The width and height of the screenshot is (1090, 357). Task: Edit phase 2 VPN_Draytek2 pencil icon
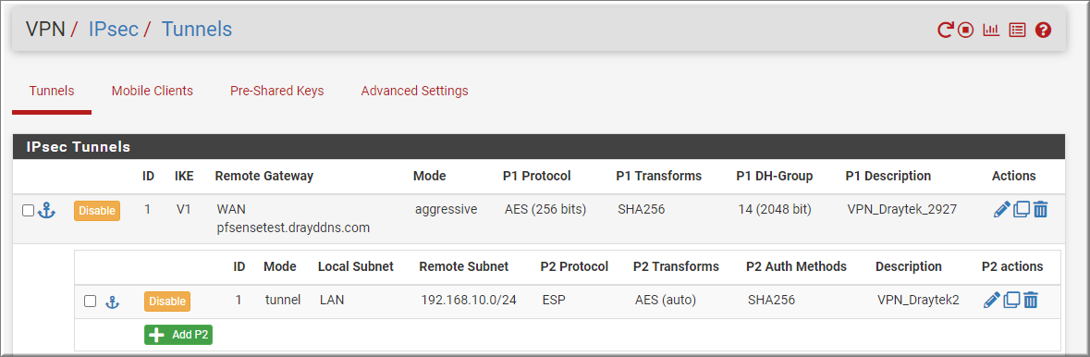(992, 300)
